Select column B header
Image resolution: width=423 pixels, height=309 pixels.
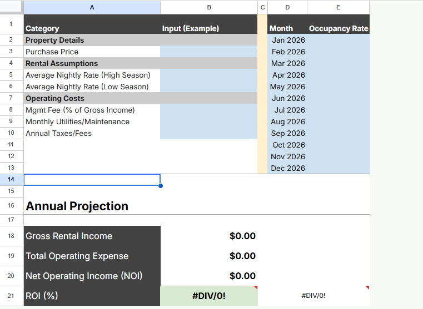208,7
